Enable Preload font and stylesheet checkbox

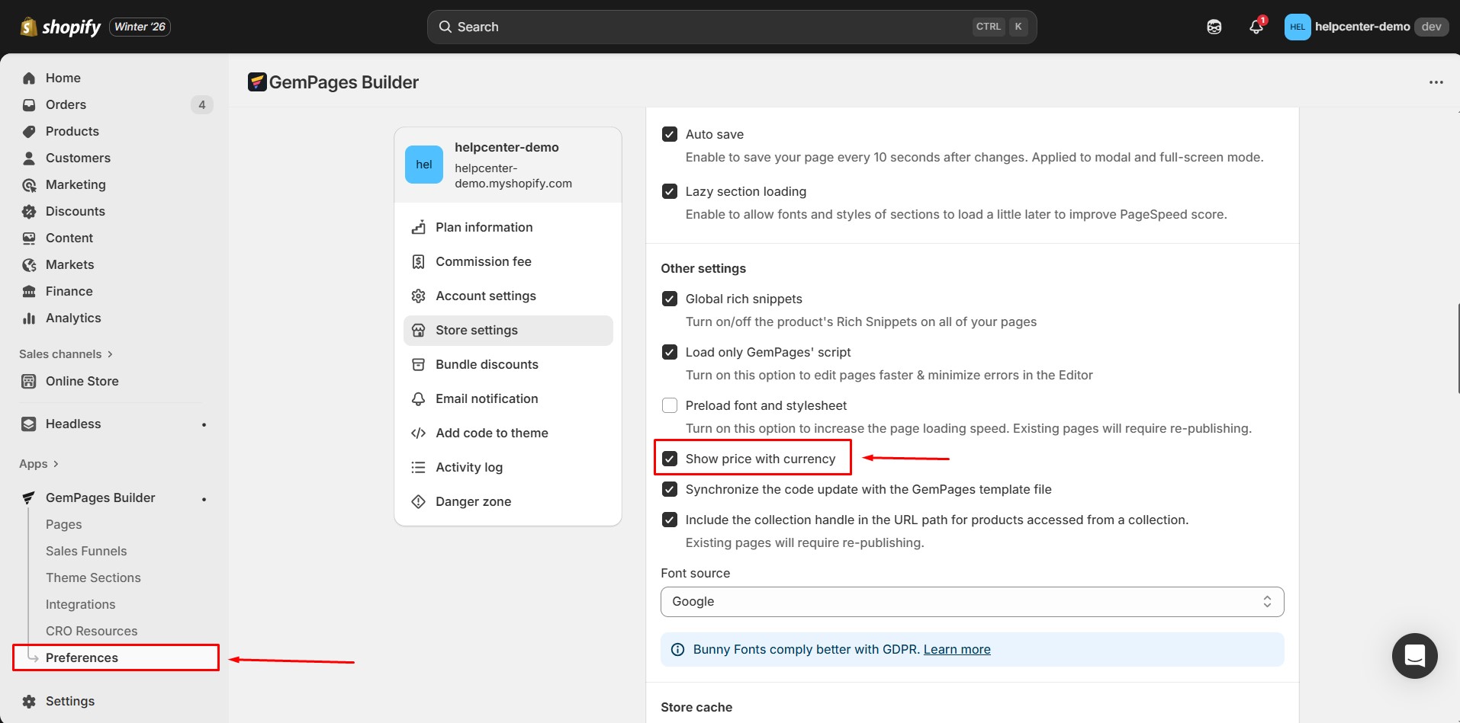tap(670, 405)
